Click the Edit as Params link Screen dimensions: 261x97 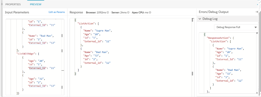pyautogui.click(x=57, y=12)
